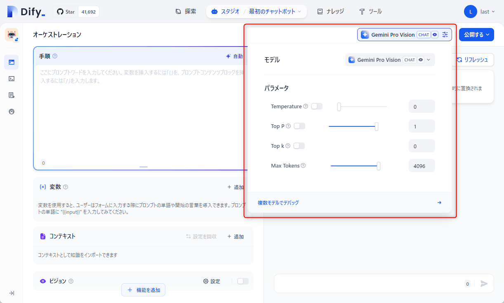Open the ツール tab

[370, 12]
